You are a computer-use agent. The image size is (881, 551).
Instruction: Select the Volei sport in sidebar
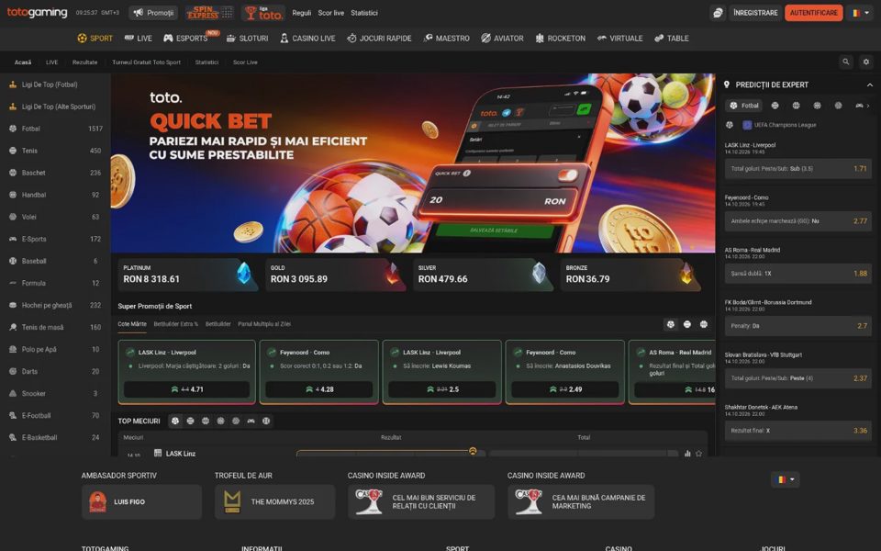(55, 217)
